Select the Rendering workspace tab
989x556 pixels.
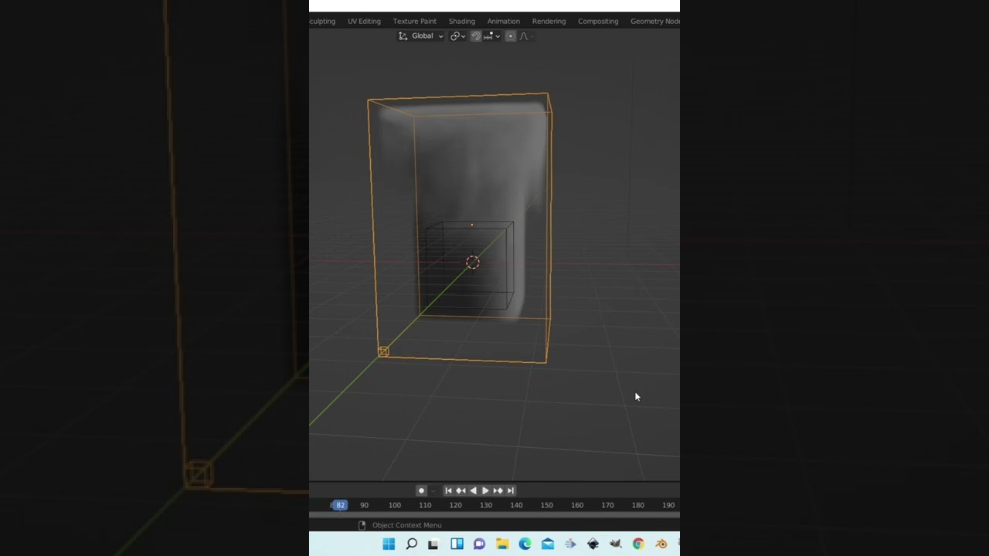pos(549,21)
